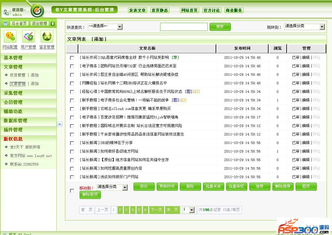Open the 快速查找 dropdown
Screen dimensions: 332x235
point(120,27)
